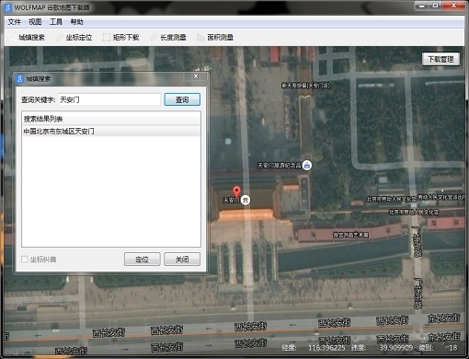Click the 定位 button in dialog
The width and height of the screenshot is (469, 359).
142,260
